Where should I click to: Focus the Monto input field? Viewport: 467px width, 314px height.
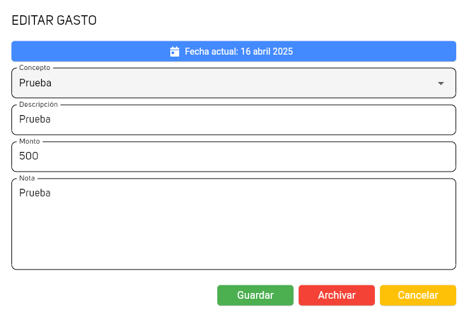(234, 157)
